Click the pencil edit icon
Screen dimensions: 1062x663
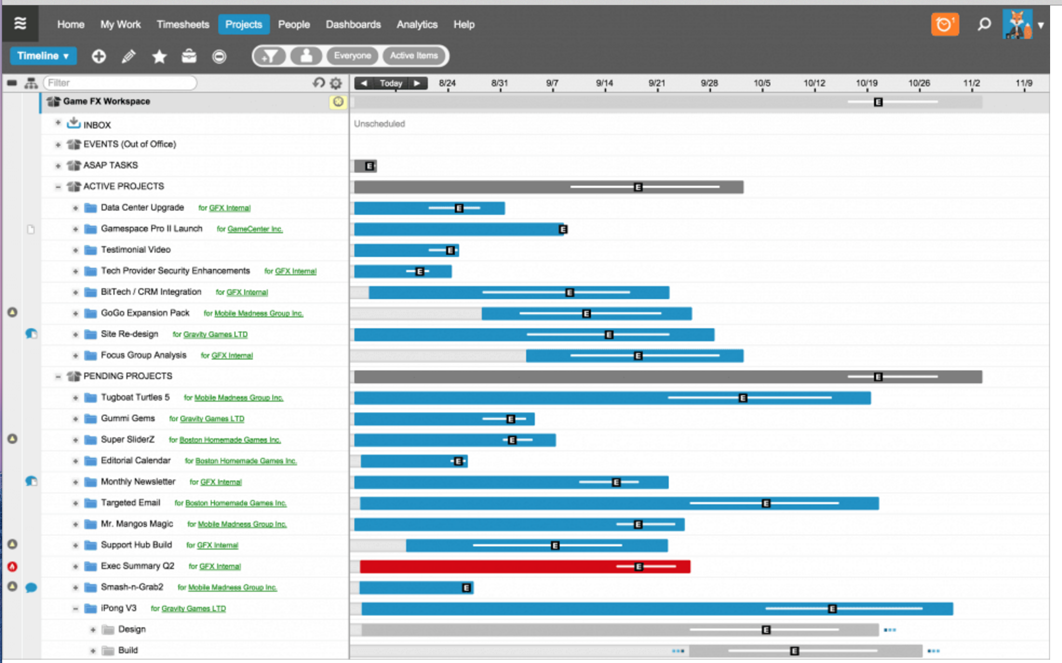pyautogui.click(x=129, y=56)
